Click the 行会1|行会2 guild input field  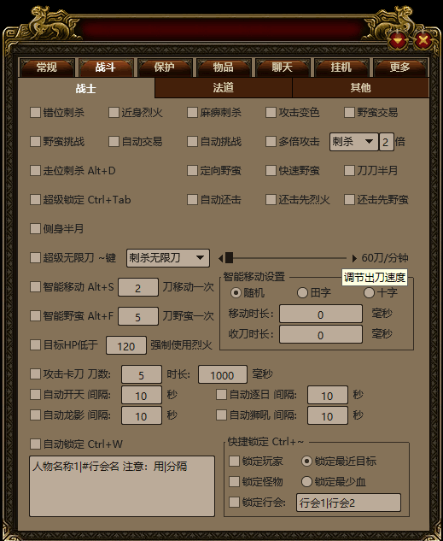(x=348, y=503)
